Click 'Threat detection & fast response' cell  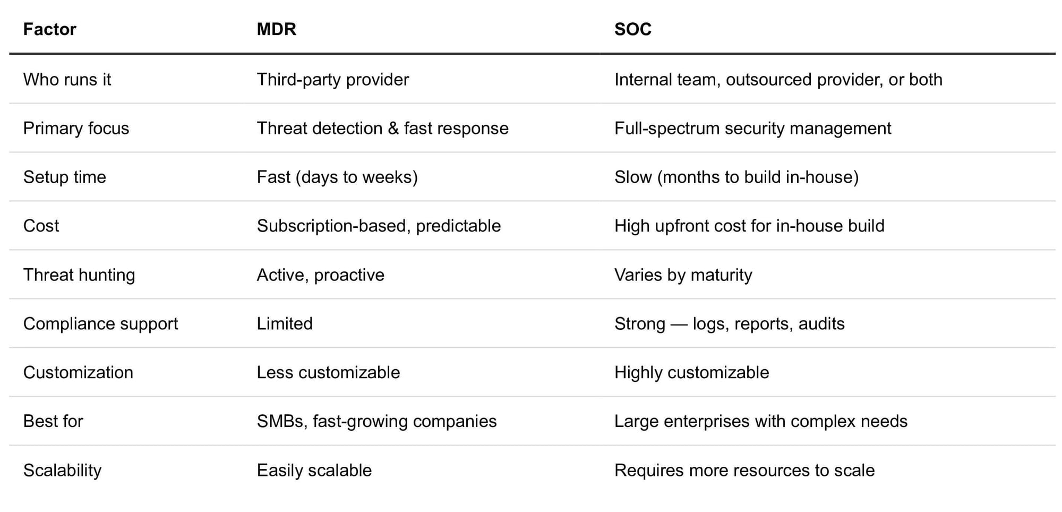pos(382,129)
